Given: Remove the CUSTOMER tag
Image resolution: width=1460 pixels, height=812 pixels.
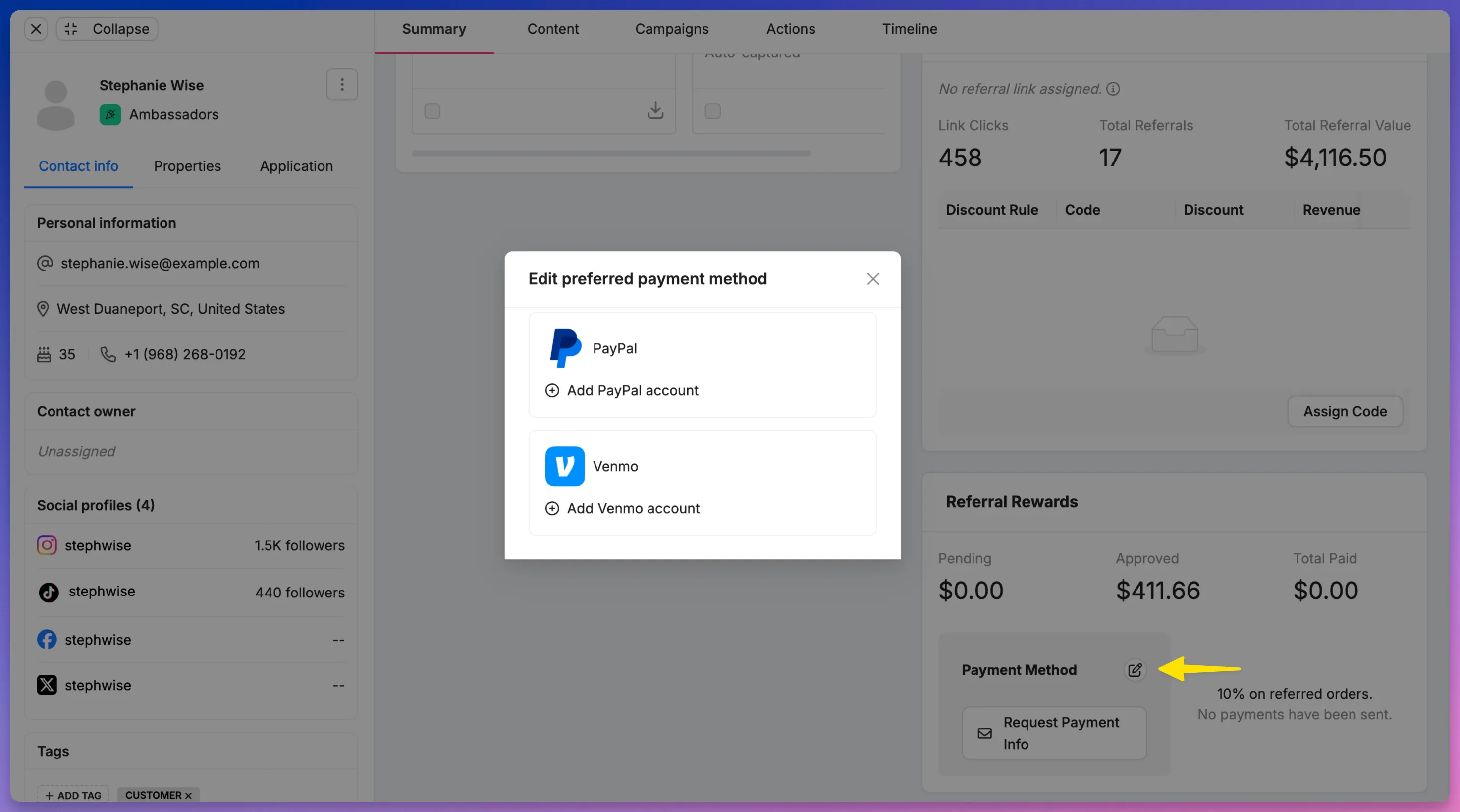Looking at the screenshot, I should pyautogui.click(x=188, y=796).
